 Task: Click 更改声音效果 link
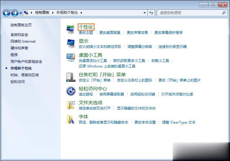click(137, 33)
